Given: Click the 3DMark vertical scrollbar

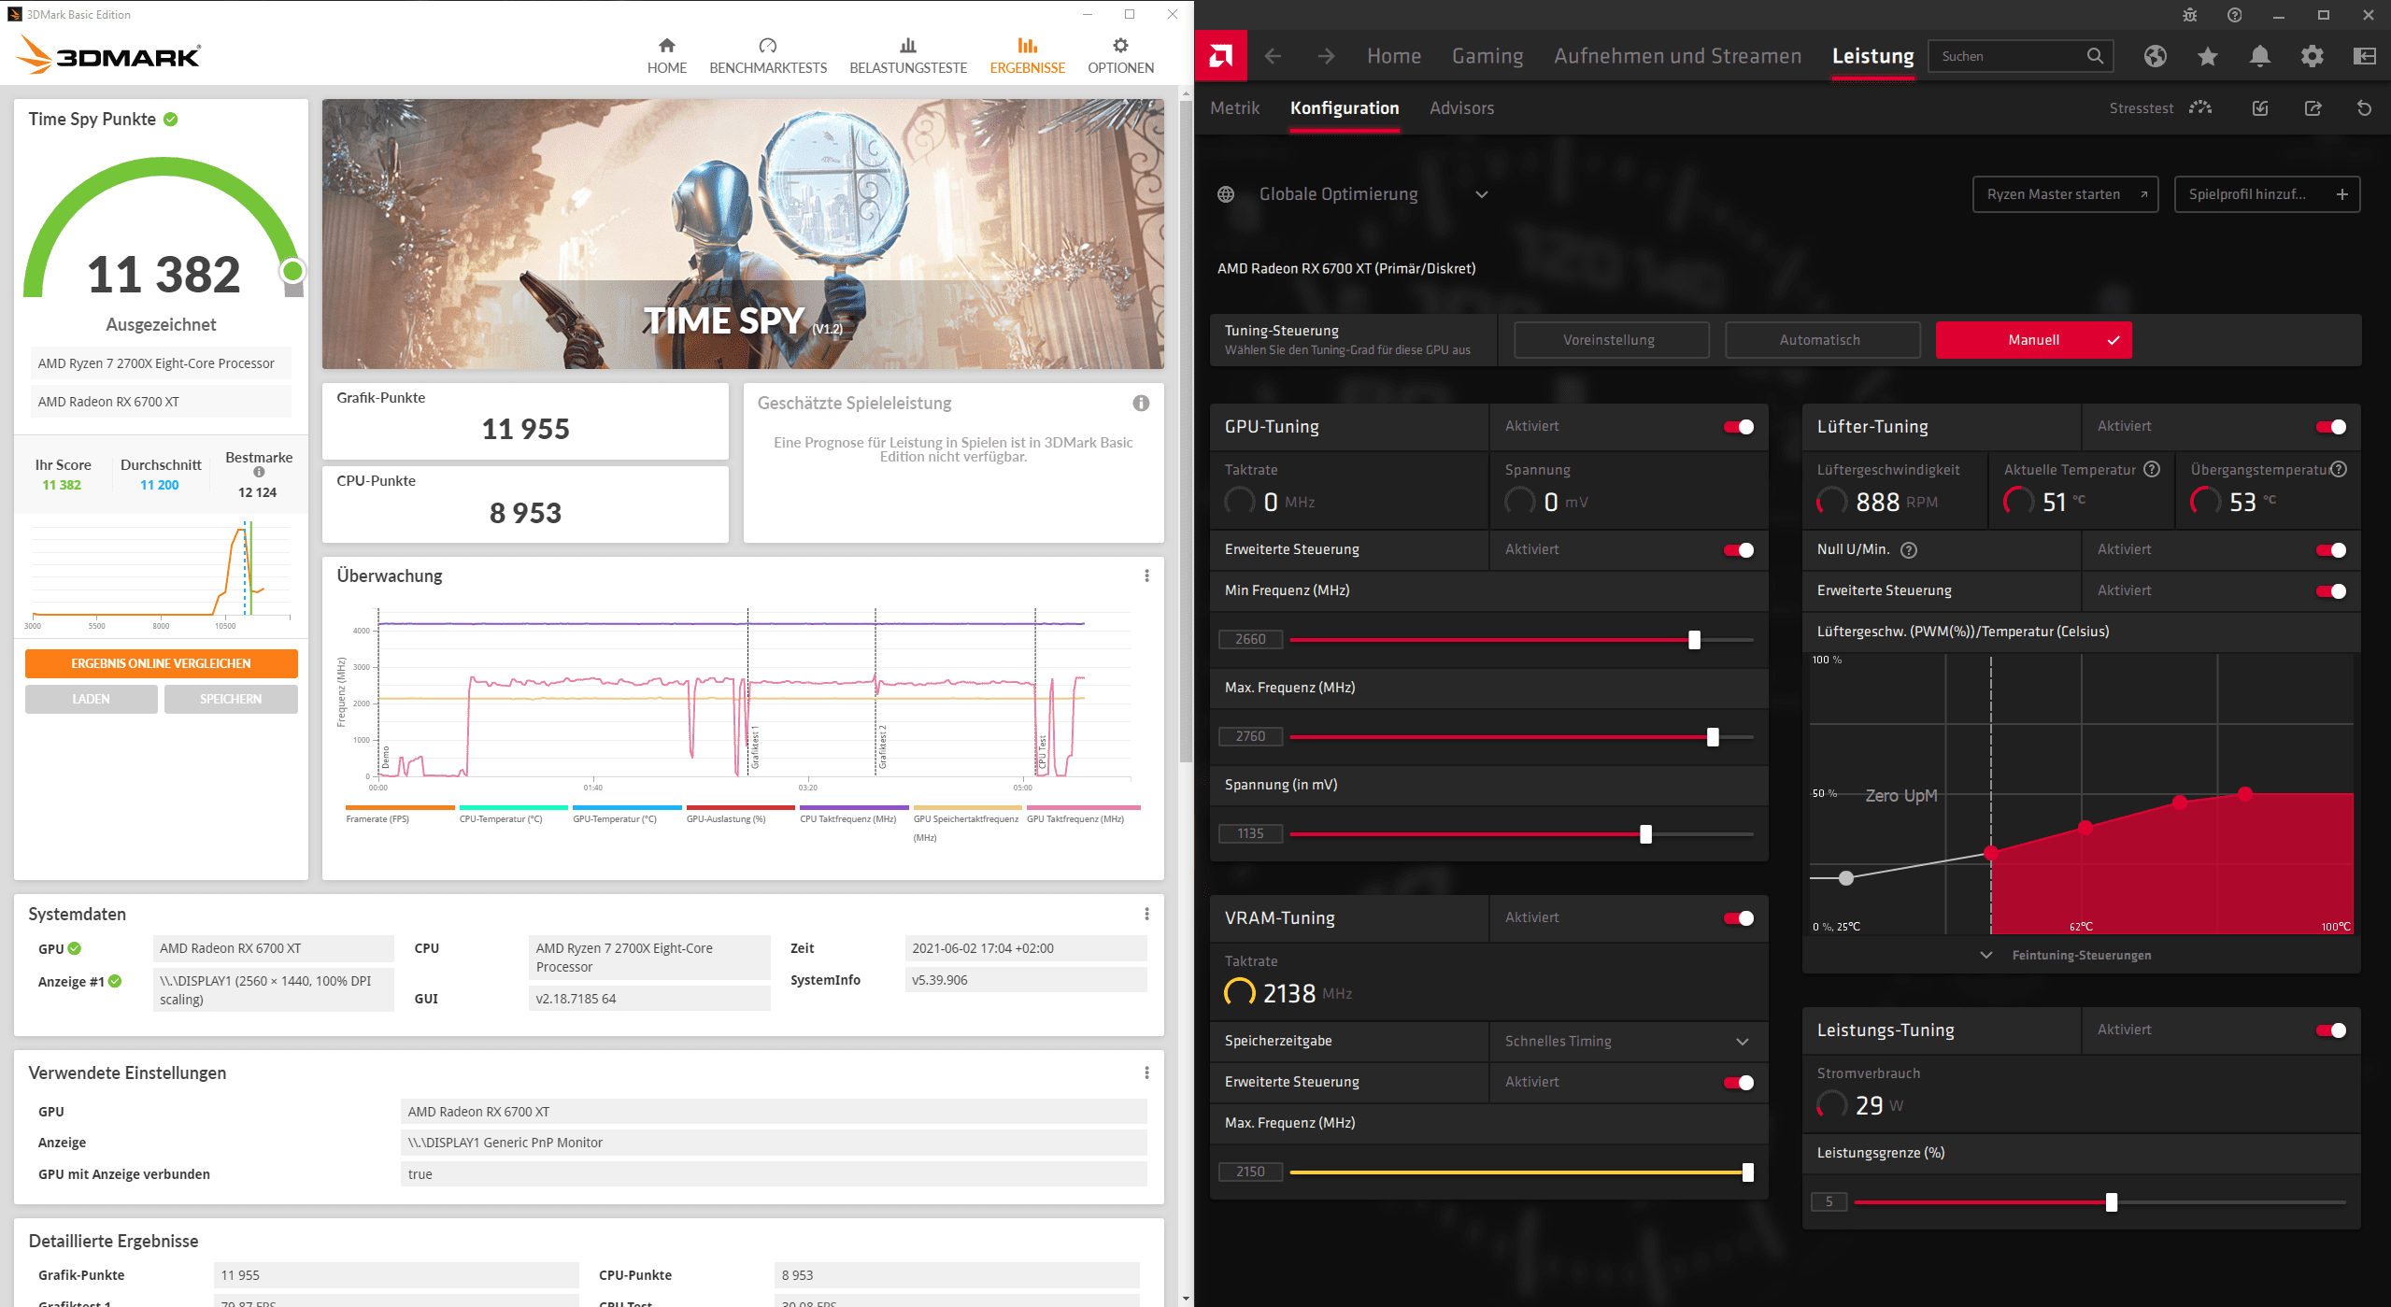Looking at the screenshot, I should (1186, 430).
